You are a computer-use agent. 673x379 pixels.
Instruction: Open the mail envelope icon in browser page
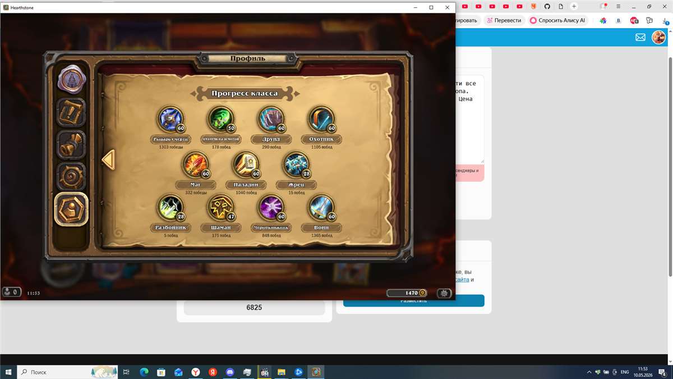pos(640,37)
